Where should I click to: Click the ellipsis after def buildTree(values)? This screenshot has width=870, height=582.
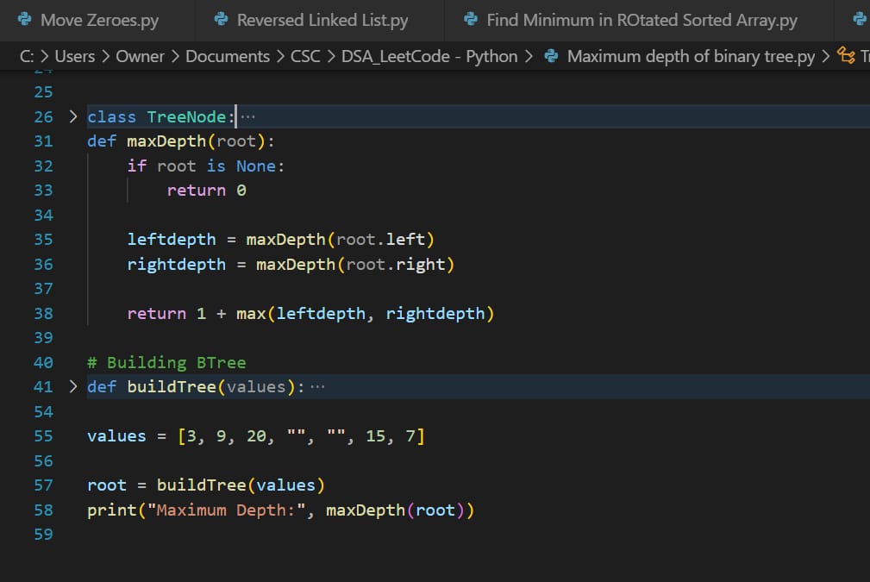click(x=317, y=387)
